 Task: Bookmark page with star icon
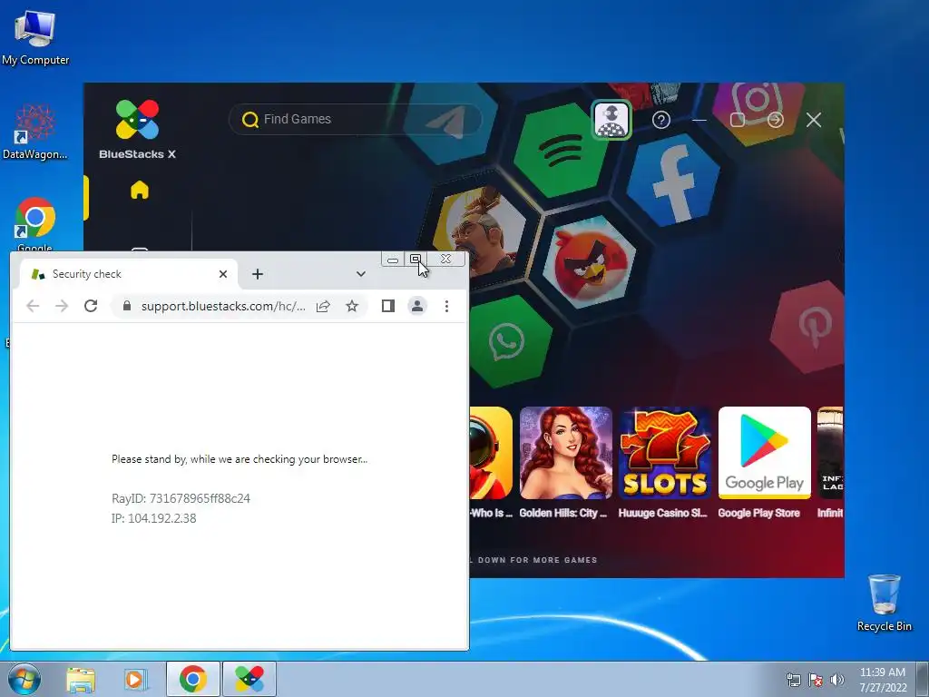coord(352,306)
